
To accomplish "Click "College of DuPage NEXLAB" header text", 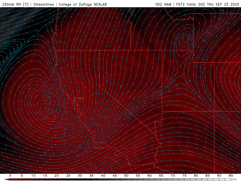I will pos(83,4).
